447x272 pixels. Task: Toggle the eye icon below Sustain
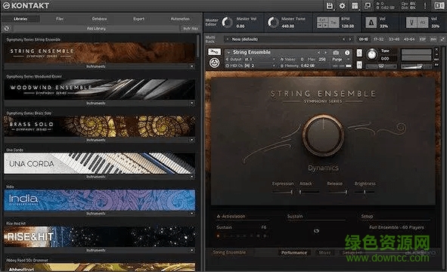[x=316, y=231]
